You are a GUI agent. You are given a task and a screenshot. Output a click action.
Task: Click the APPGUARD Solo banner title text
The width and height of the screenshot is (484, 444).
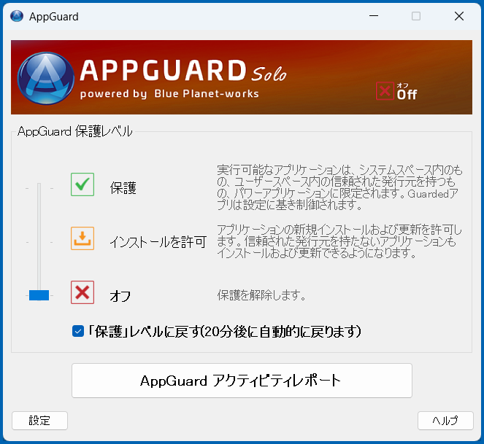[x=183, y=71]
